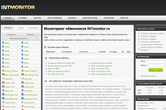Open ПАРТНЕРАМ menu item
Viewport: 166px width, 110px height.
[109, 18]
